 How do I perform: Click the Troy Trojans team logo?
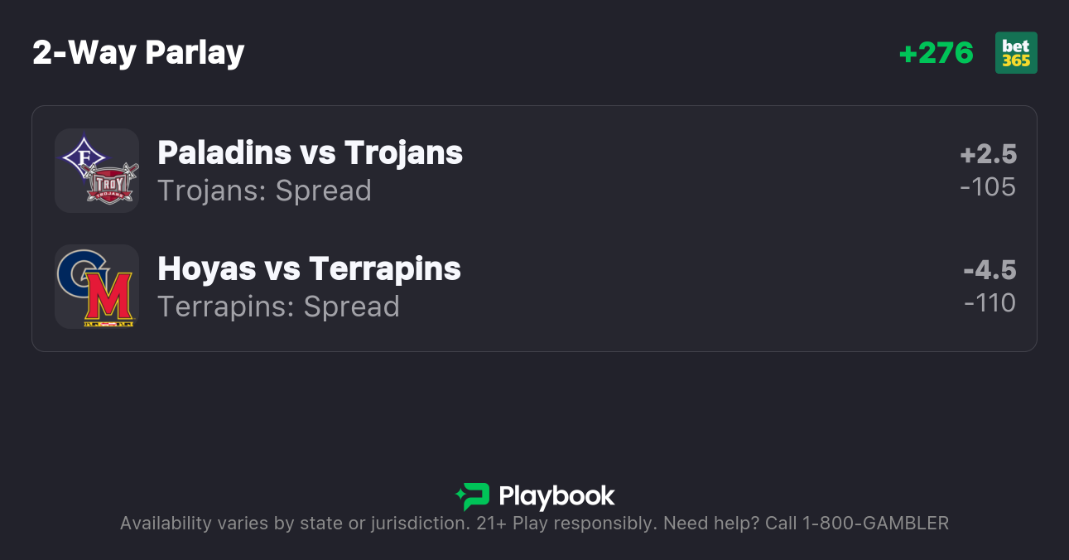(x=111, y=183)
